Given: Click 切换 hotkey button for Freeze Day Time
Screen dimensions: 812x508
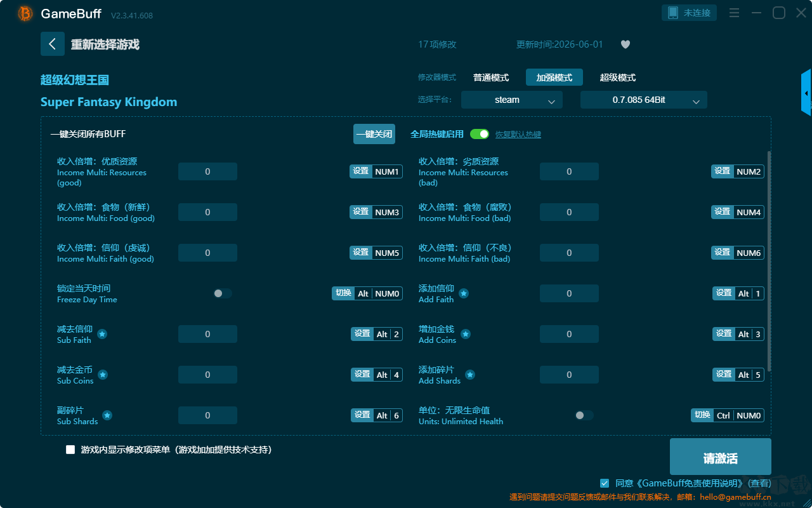Looking at the screenshot, I should pos(343,293).
